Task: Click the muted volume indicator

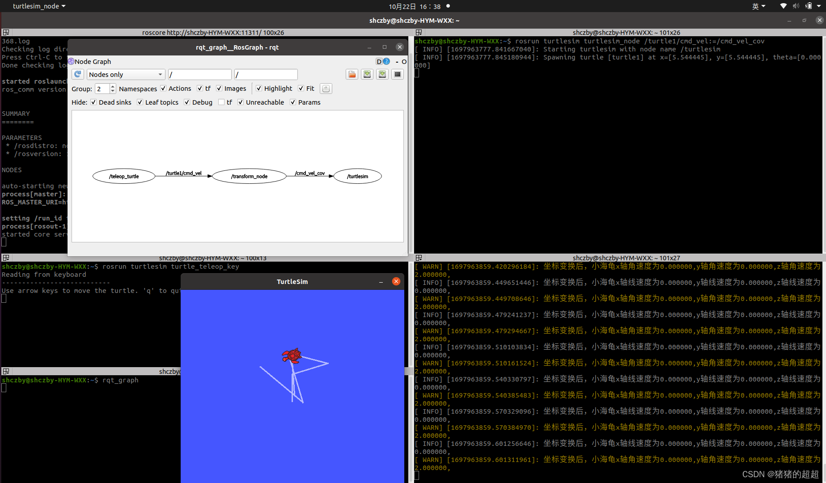Action: point(796,6)
